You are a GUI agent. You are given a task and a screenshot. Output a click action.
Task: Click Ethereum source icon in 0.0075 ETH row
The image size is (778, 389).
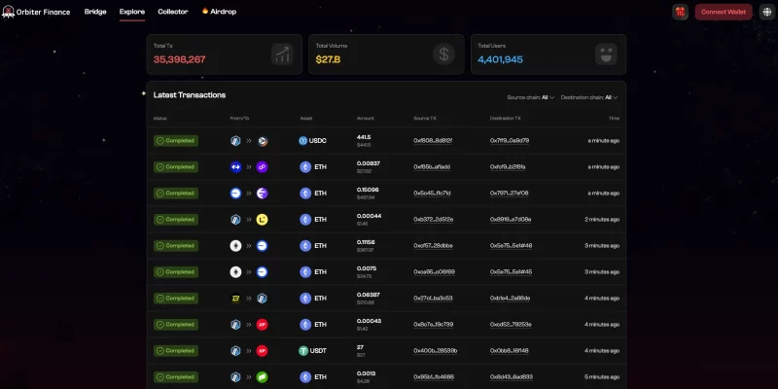(235, 272)
